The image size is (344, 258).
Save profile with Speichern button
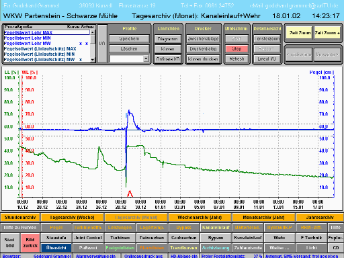tap(129, 38)
